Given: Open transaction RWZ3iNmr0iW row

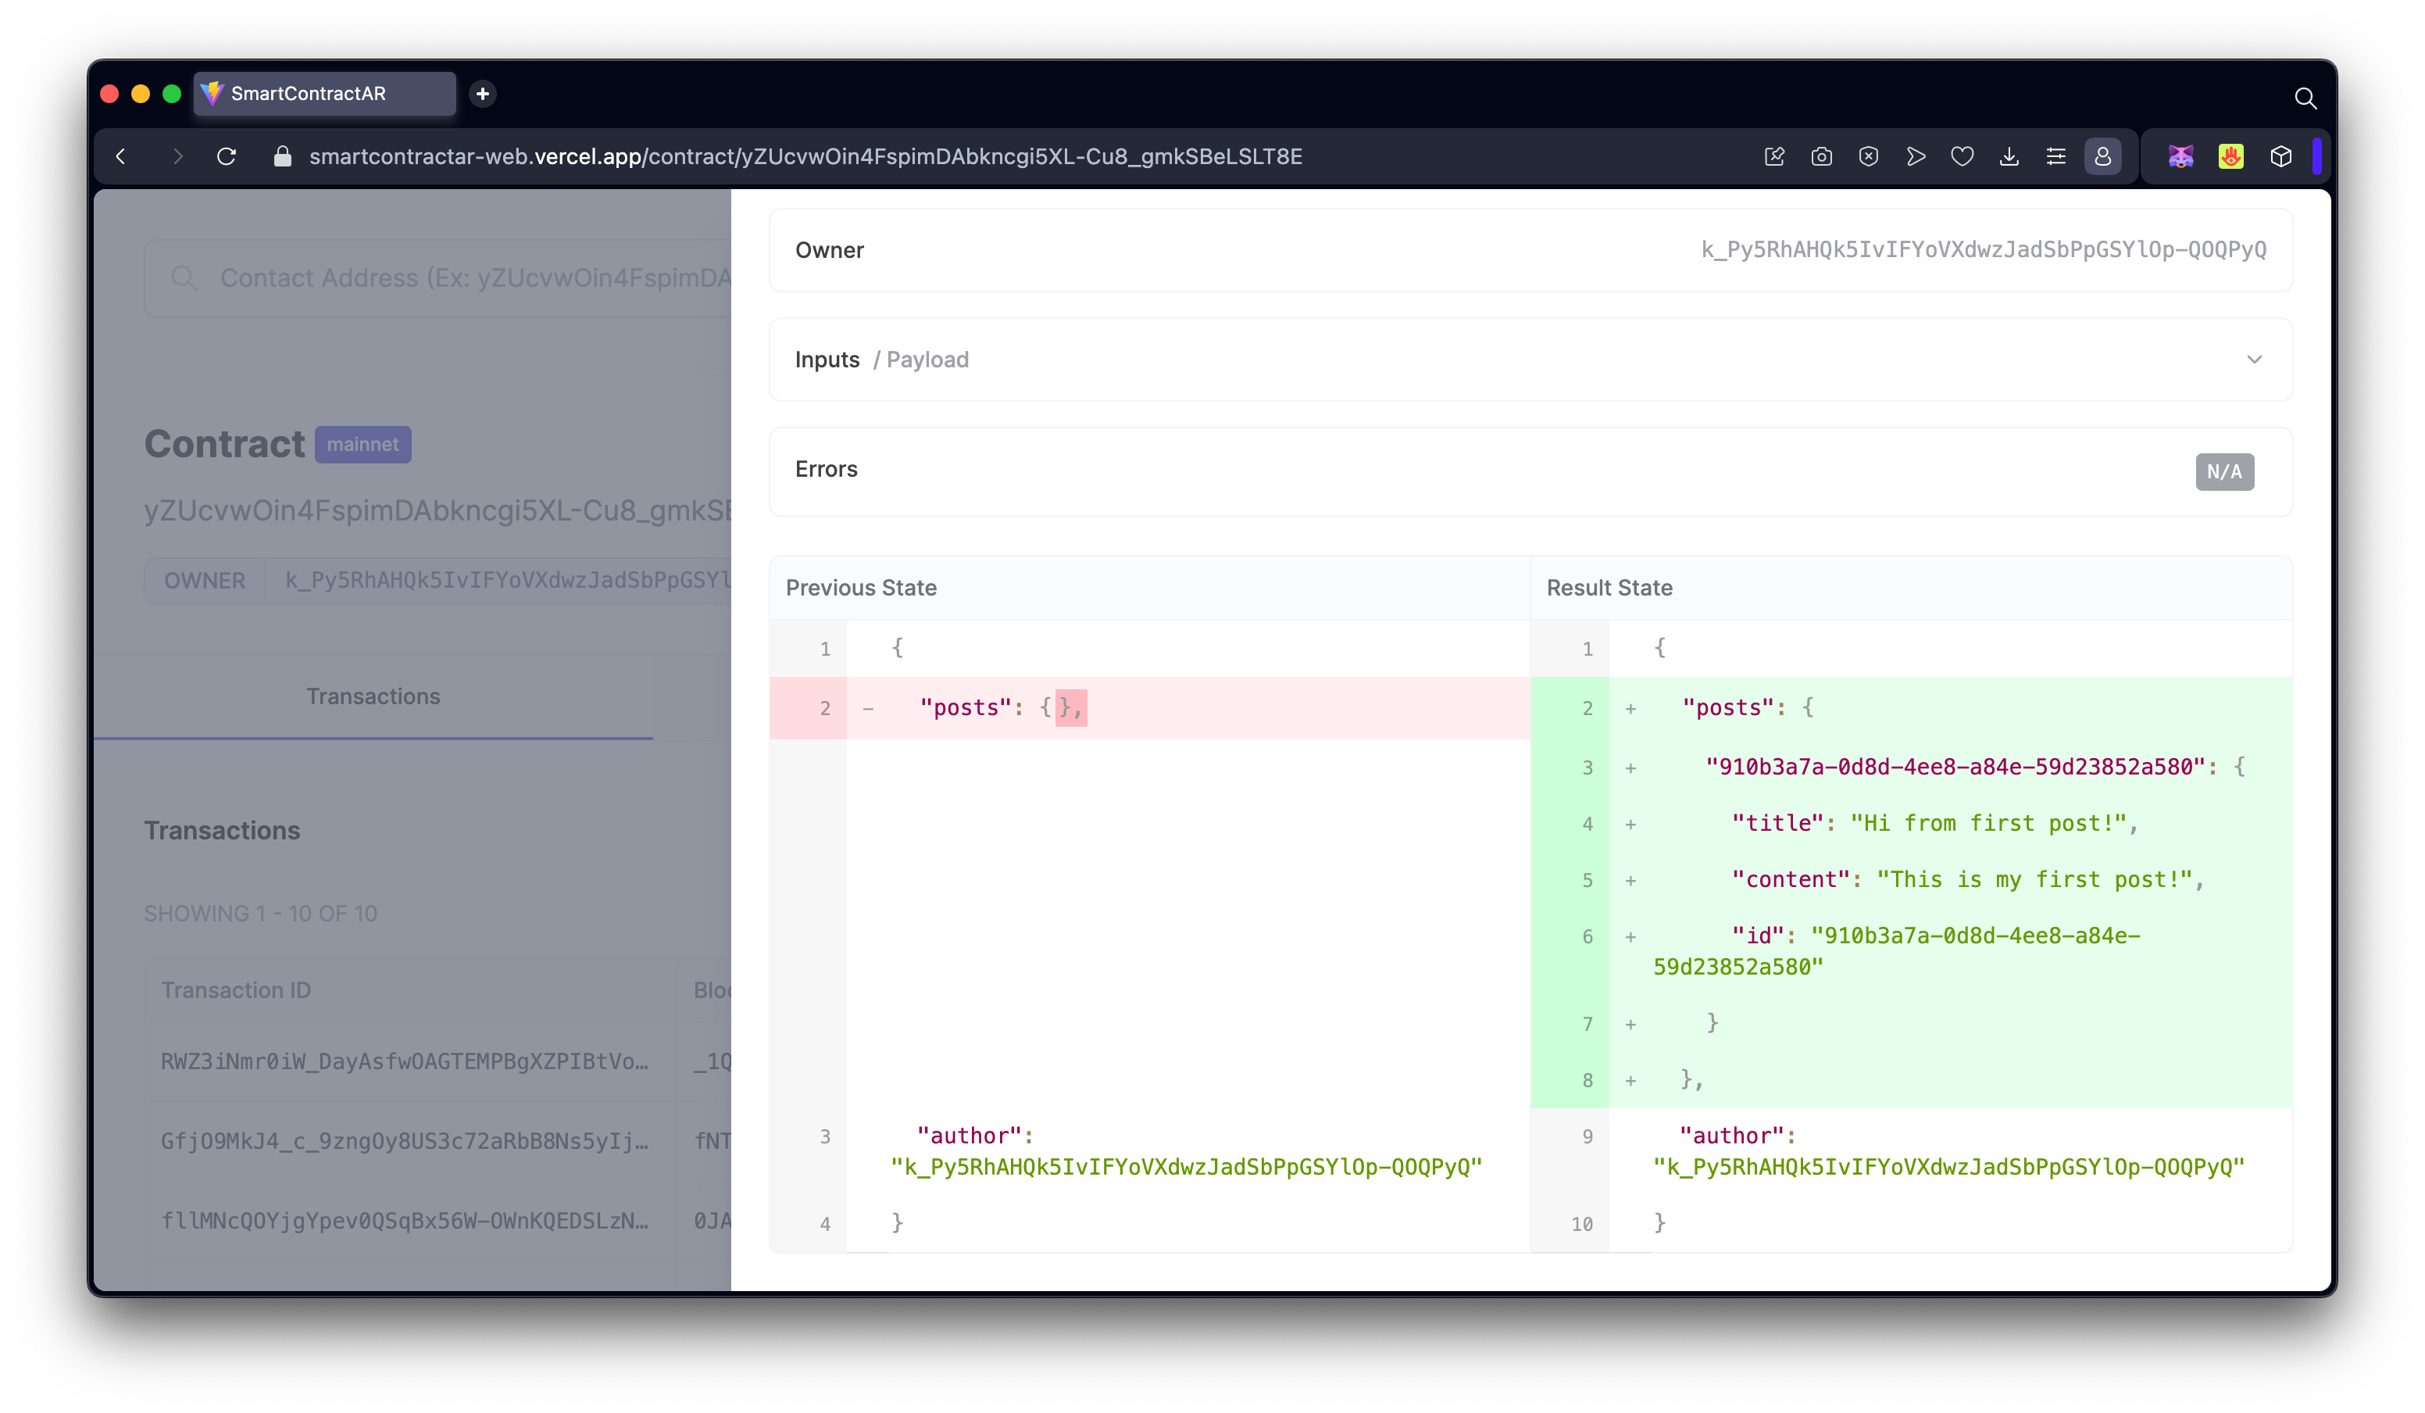Looking at the screenshot, I should [x=404, y=1061].
